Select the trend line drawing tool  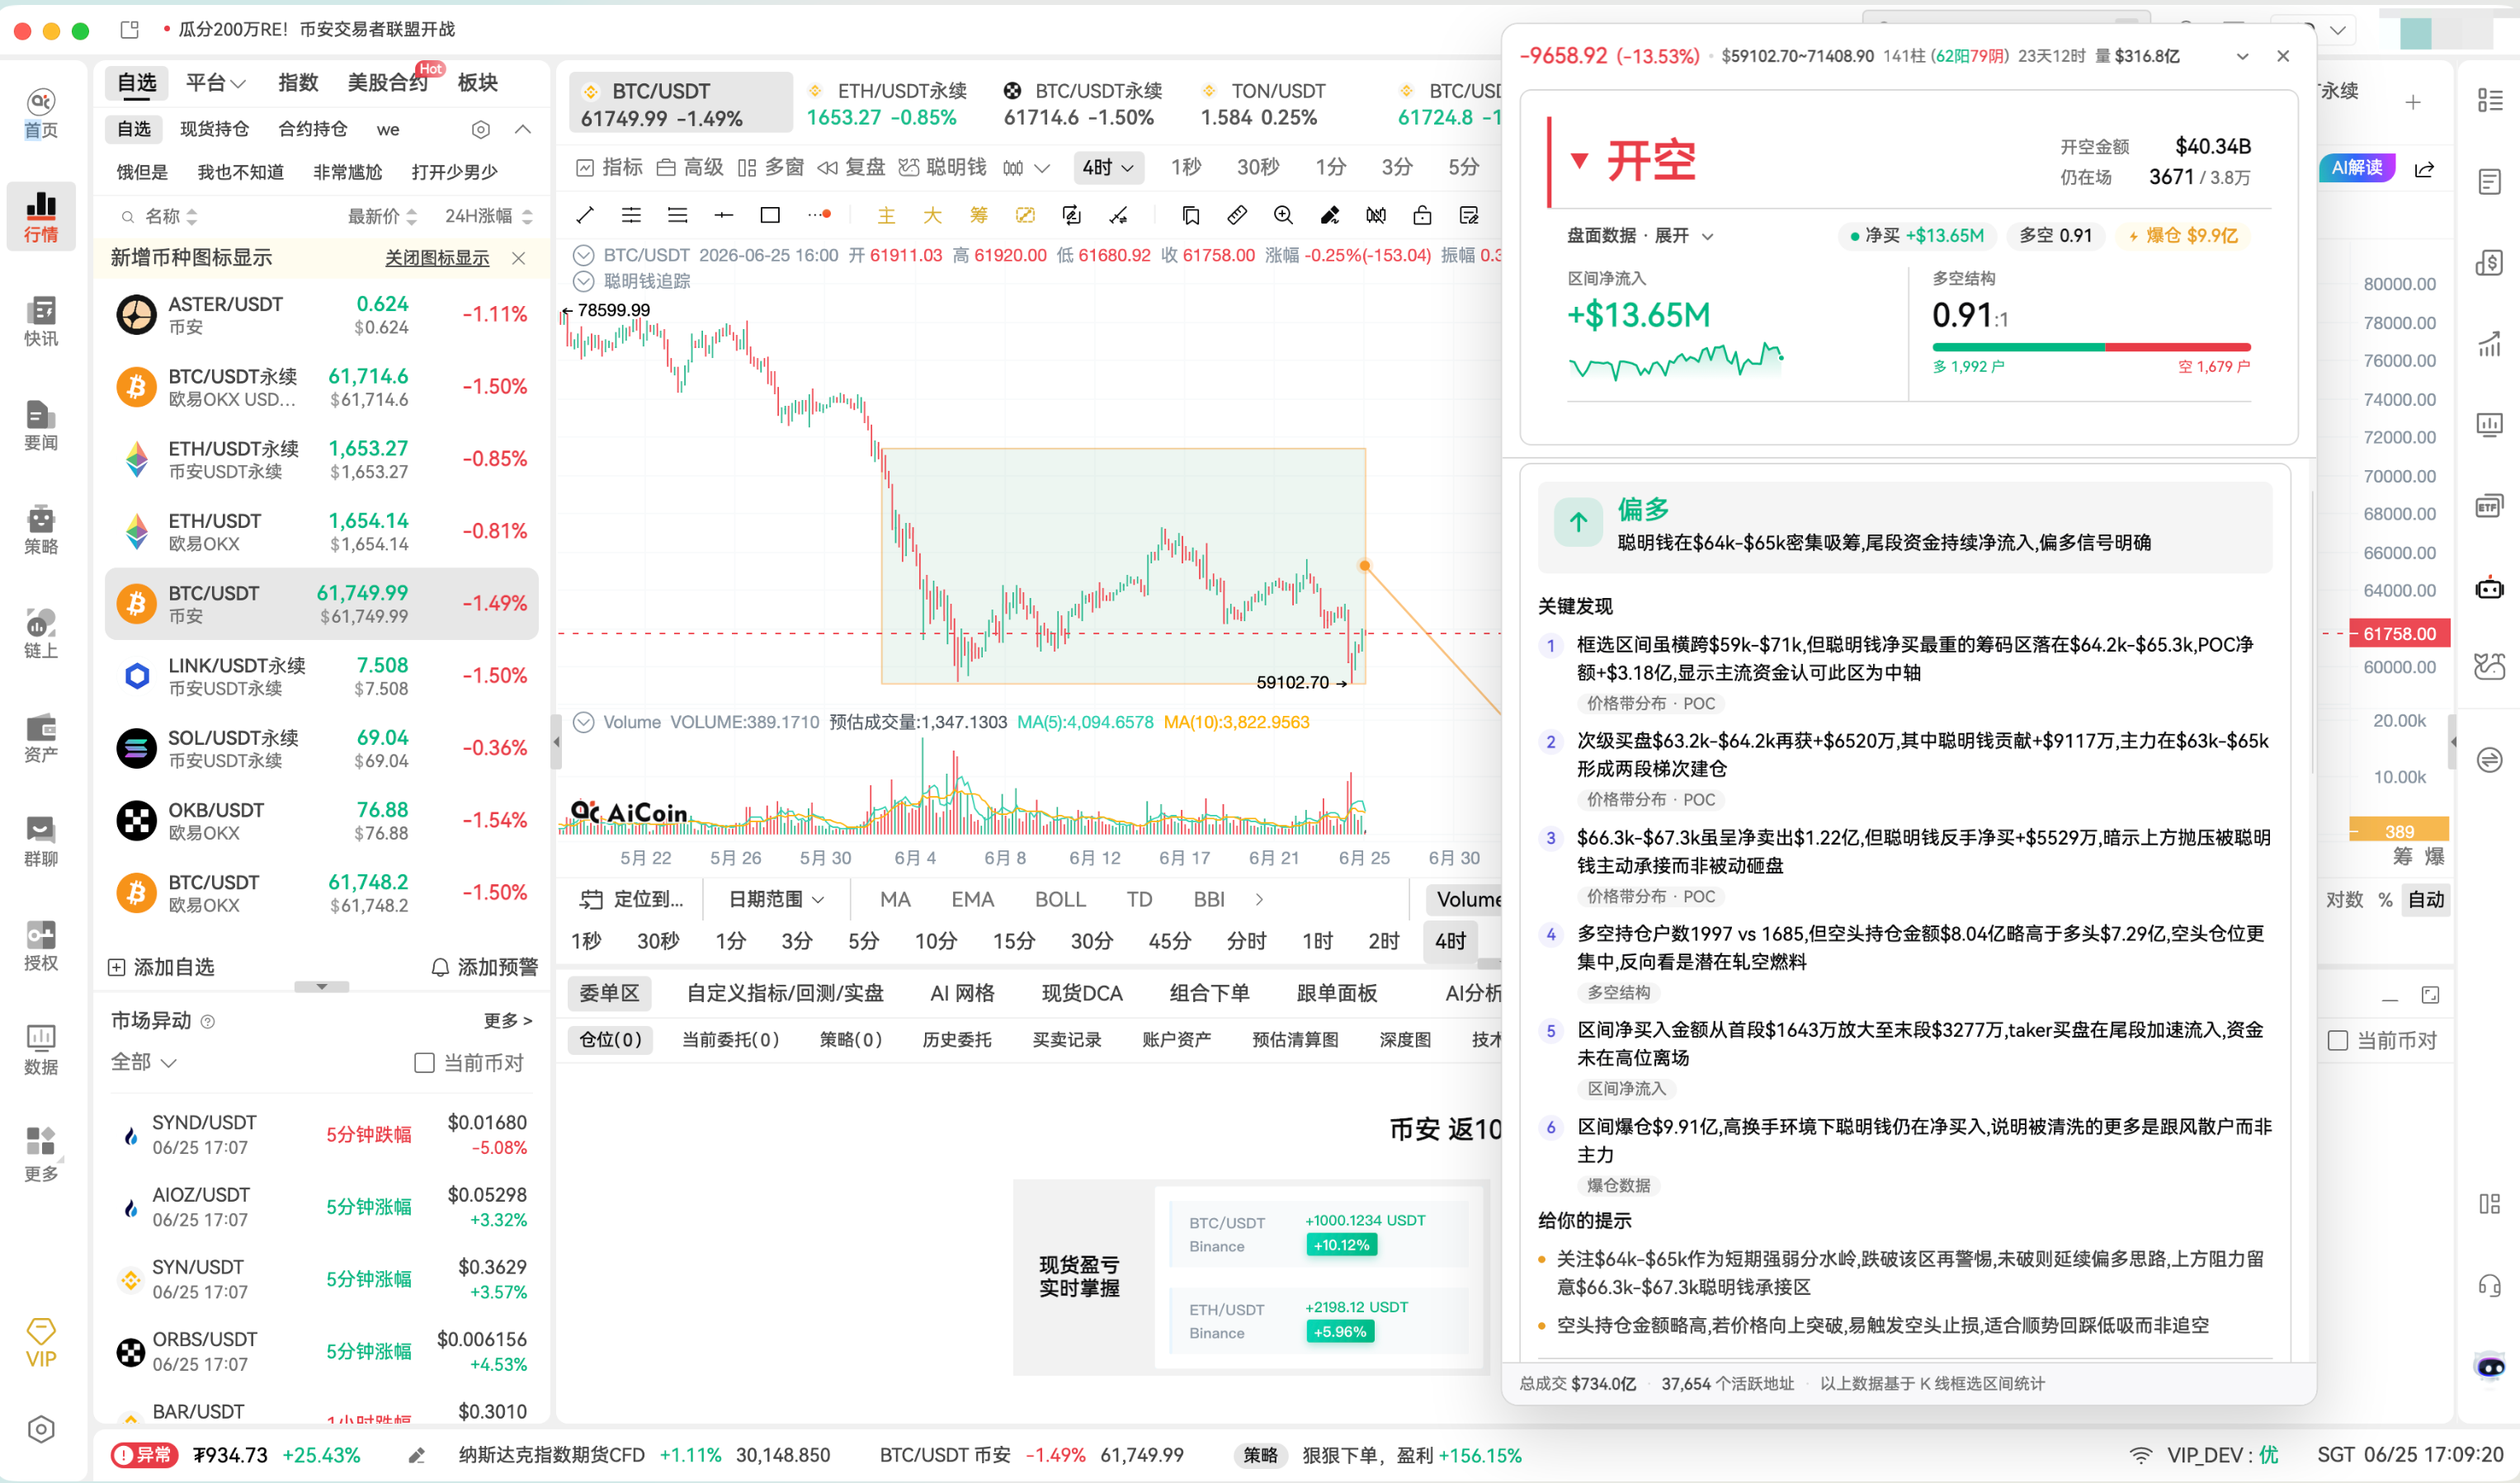click(x=585, y=214)
